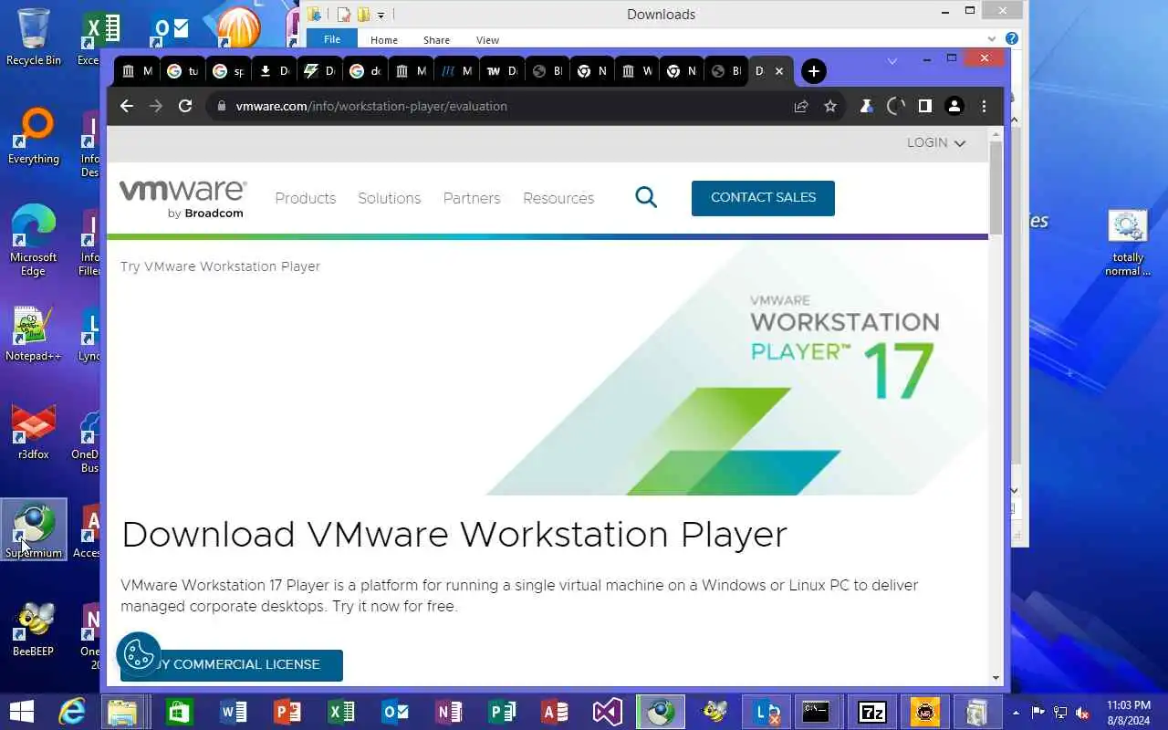Click the BUY COMMERCIAL LICENSE button
The image size is (1168, 730).
tap(232, 664)
